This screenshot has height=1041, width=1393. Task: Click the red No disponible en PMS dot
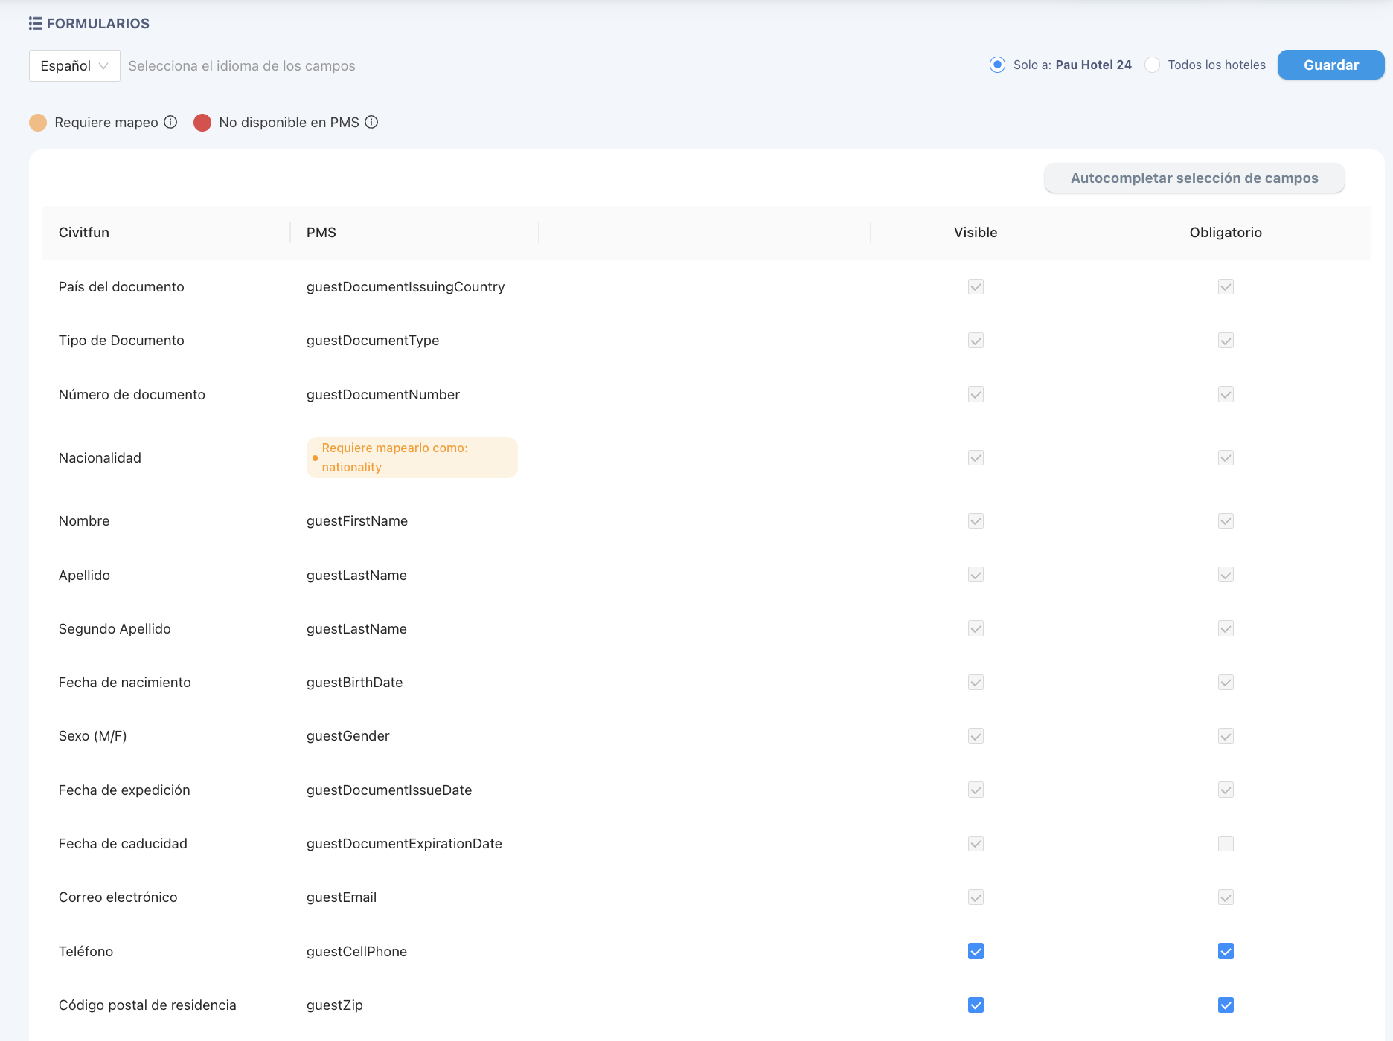pos(202,123)
